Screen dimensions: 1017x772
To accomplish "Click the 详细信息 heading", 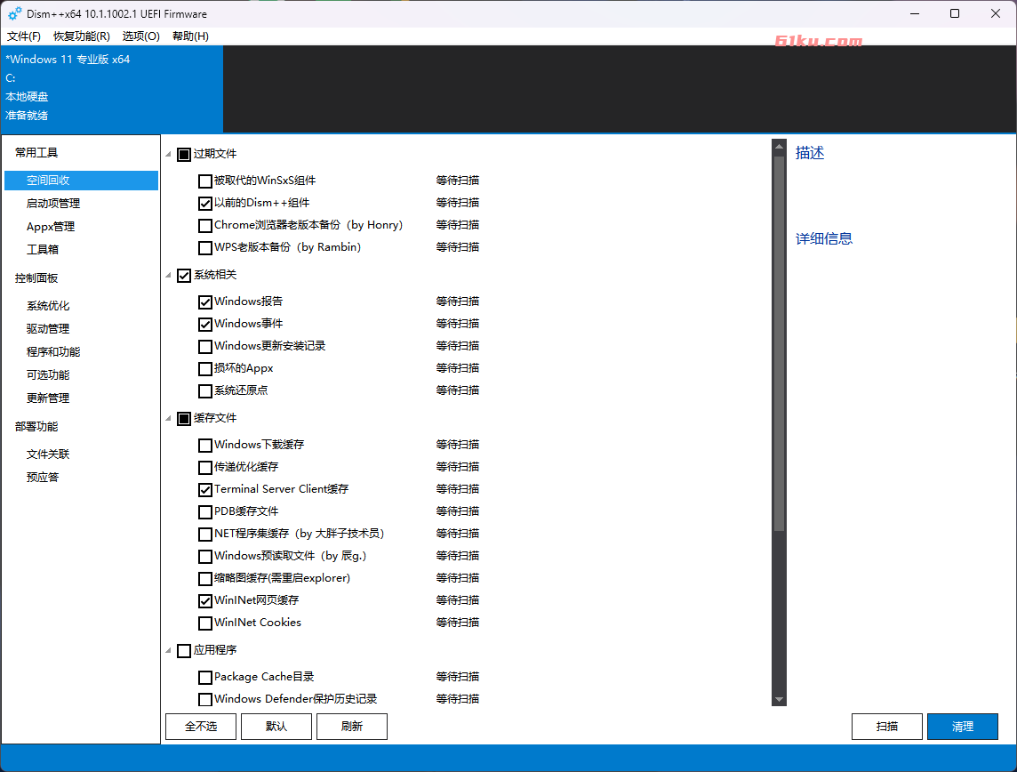I will (x=824, y=238).
